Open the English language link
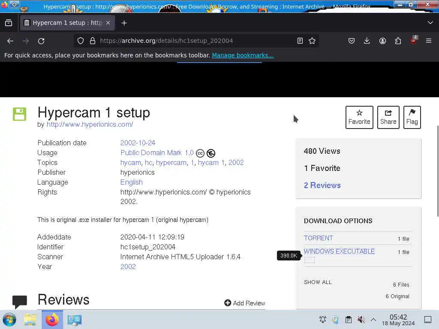Screen dimensions: 439x329 [x=131, y=182]
